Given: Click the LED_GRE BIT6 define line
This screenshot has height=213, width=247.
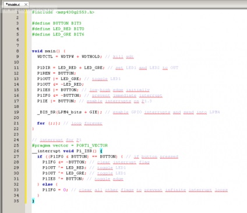Looking at the screenshot, I should 58,34.
